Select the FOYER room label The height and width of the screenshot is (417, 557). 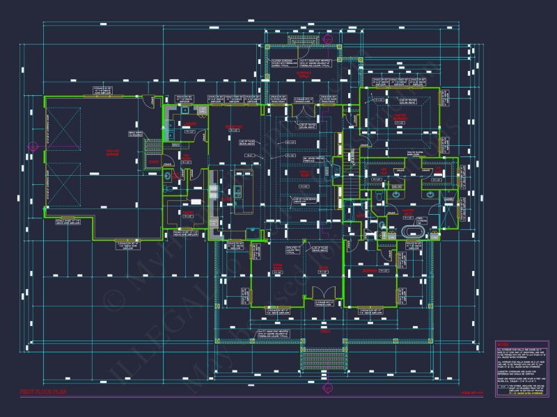323,268
